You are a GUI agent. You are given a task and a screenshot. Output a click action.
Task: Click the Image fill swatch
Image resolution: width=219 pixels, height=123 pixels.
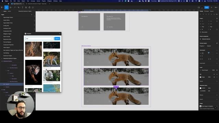click(201, 77)
